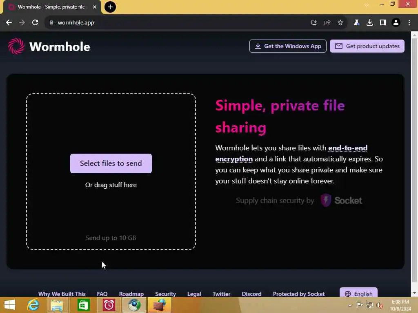Open the Discord footer link
The image size is (418, 313).
251,293
